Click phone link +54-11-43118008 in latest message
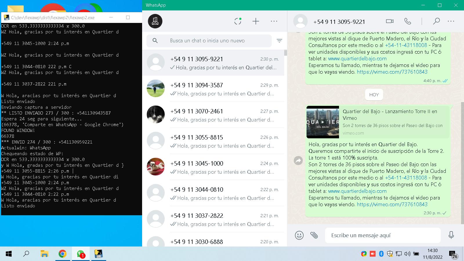464x261 pixels. tap(406, 178)
